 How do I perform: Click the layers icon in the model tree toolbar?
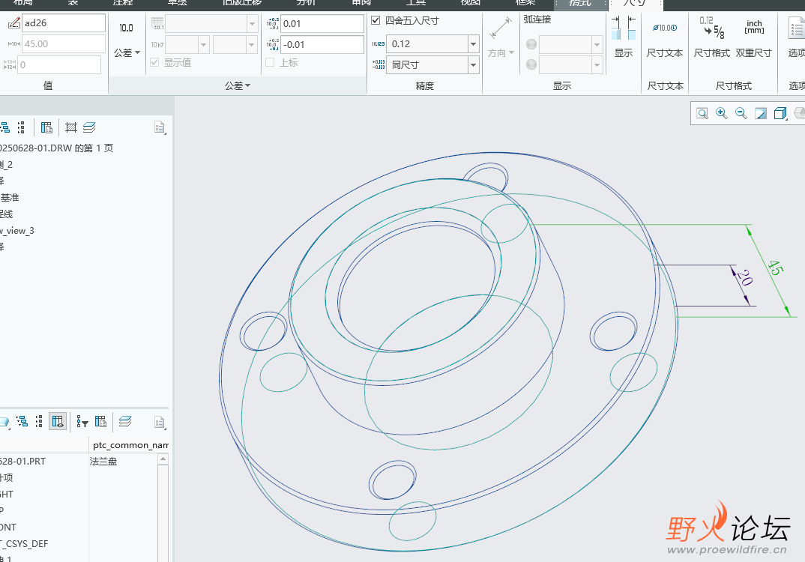[125, 422]
